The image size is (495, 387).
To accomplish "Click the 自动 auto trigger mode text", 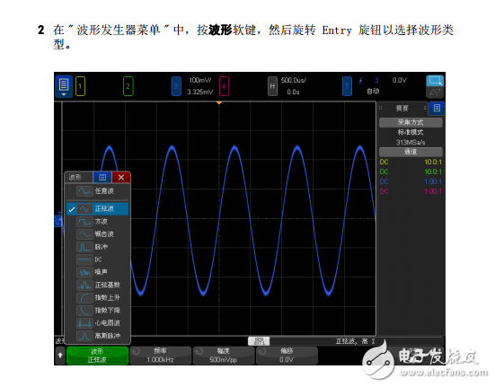I will pyautogui.click(x=373, y=92).
